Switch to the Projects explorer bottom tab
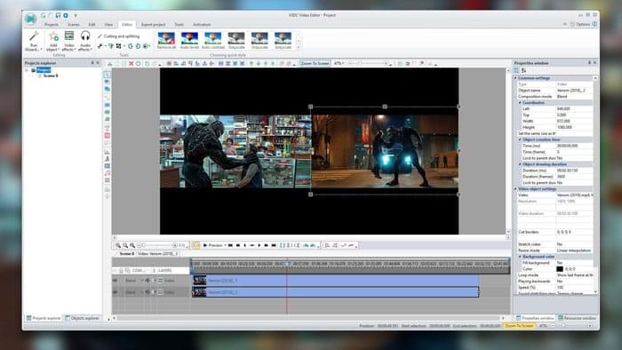622x350 pixels. (x=44, y=318)
